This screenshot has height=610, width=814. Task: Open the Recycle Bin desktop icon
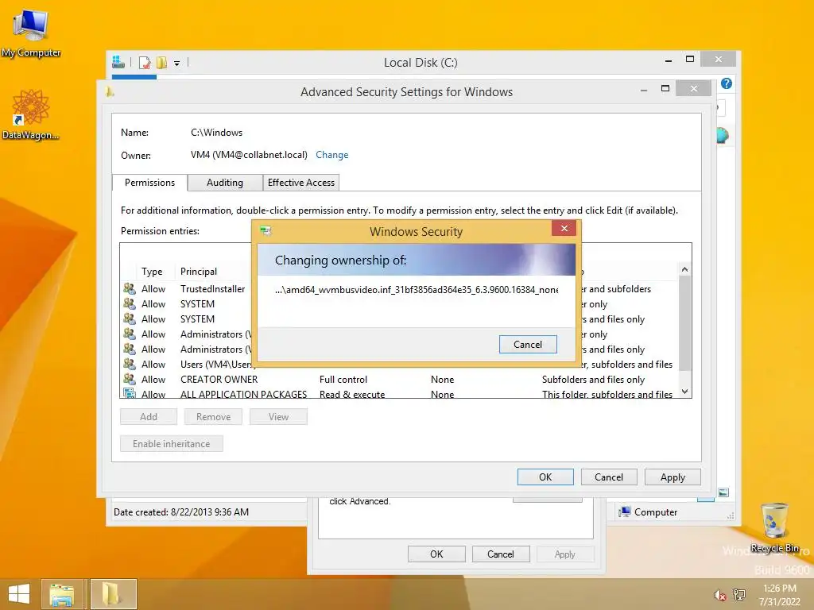pyautogui.click(x=774, y=528)
